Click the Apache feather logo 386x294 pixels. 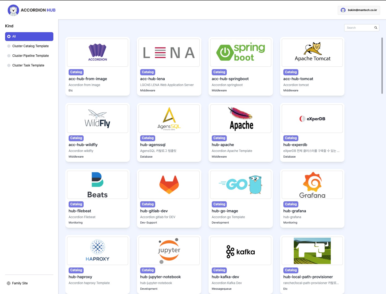point(241,118)
